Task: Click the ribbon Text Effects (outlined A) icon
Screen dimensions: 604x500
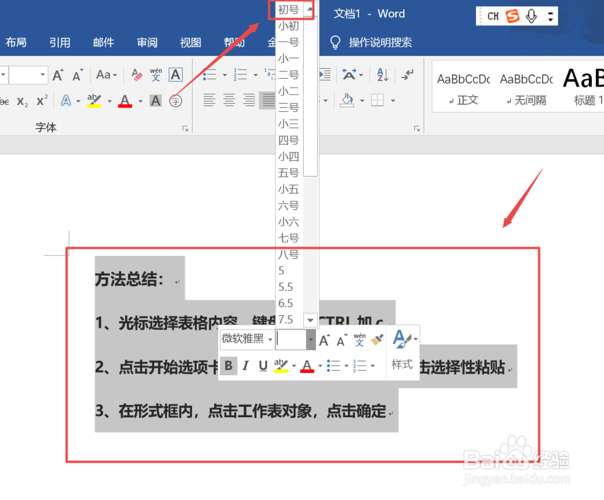Action: point(66,101)
